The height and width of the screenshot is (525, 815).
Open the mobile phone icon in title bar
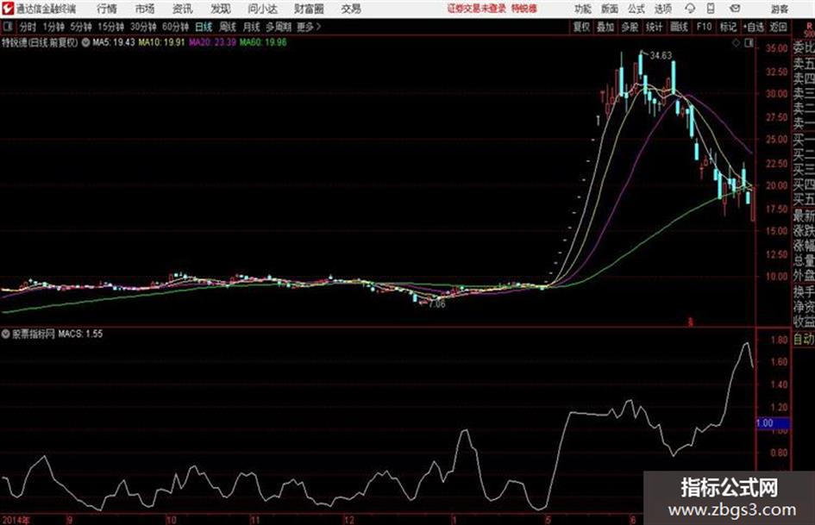click(711, 9)
